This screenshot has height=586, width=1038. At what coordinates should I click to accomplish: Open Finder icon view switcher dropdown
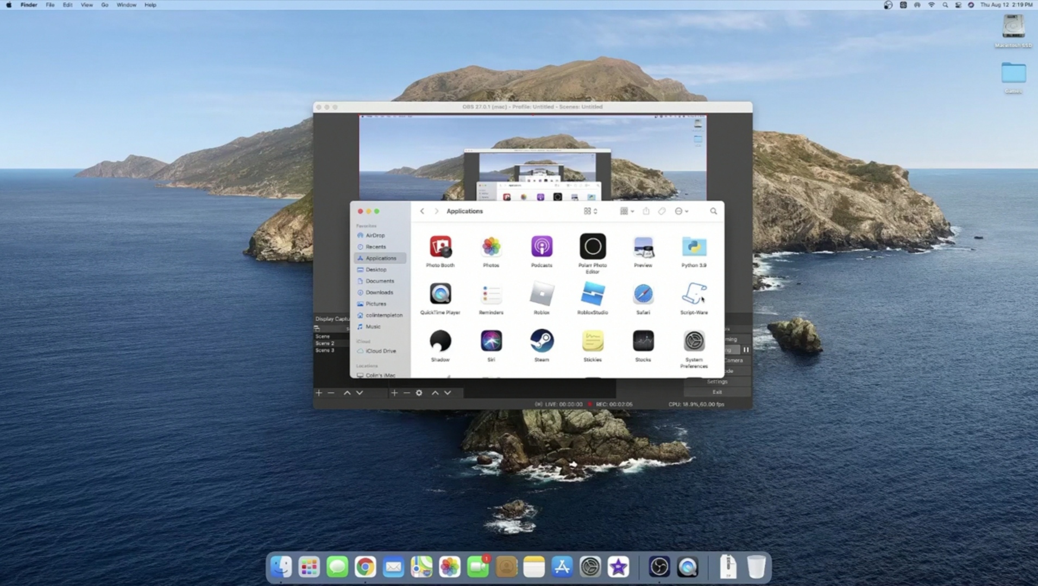590,211
